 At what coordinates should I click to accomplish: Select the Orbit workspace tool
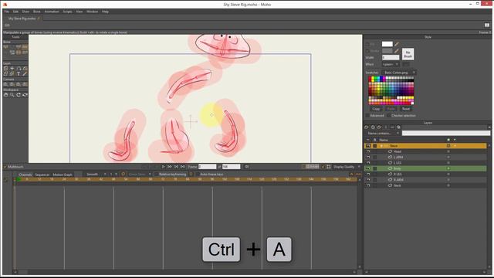point(25,94)
